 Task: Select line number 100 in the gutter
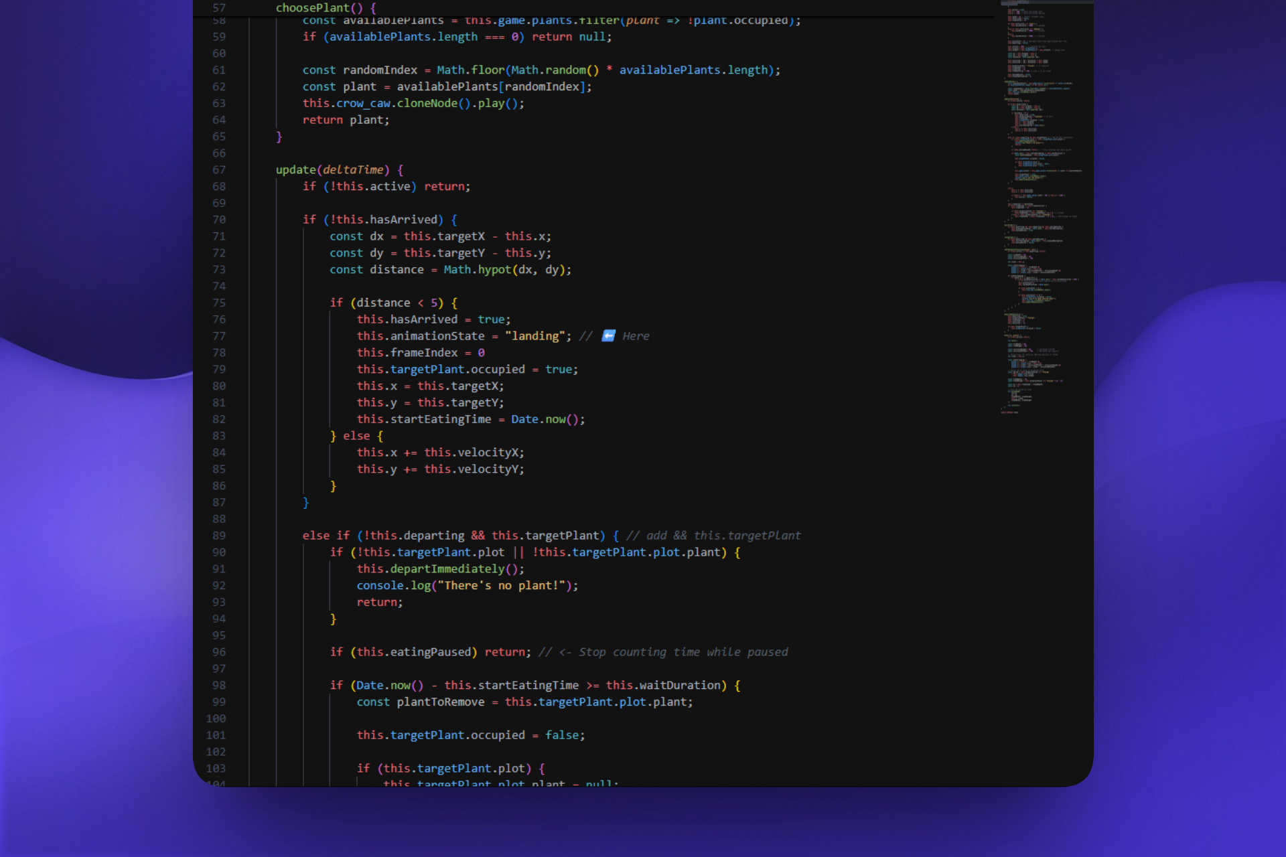pos(216,718)
